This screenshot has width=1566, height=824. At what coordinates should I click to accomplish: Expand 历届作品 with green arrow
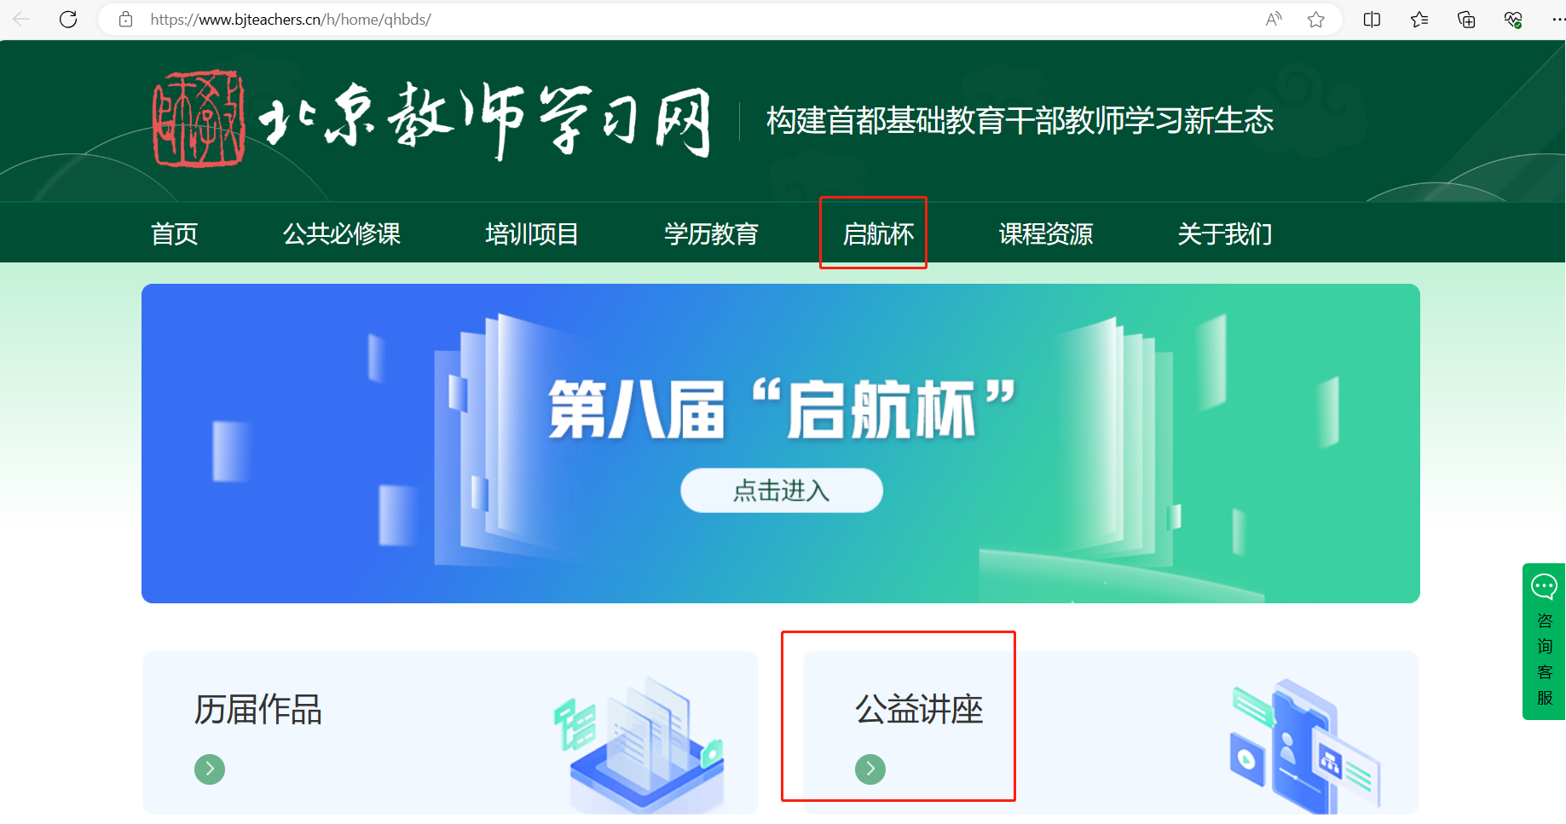[210, 769]
